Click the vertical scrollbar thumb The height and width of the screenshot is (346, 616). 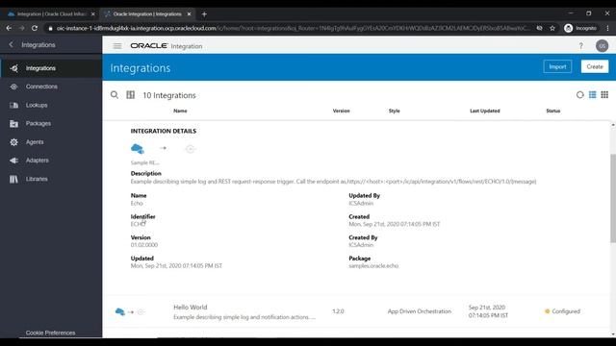click(x=613, y=198)
